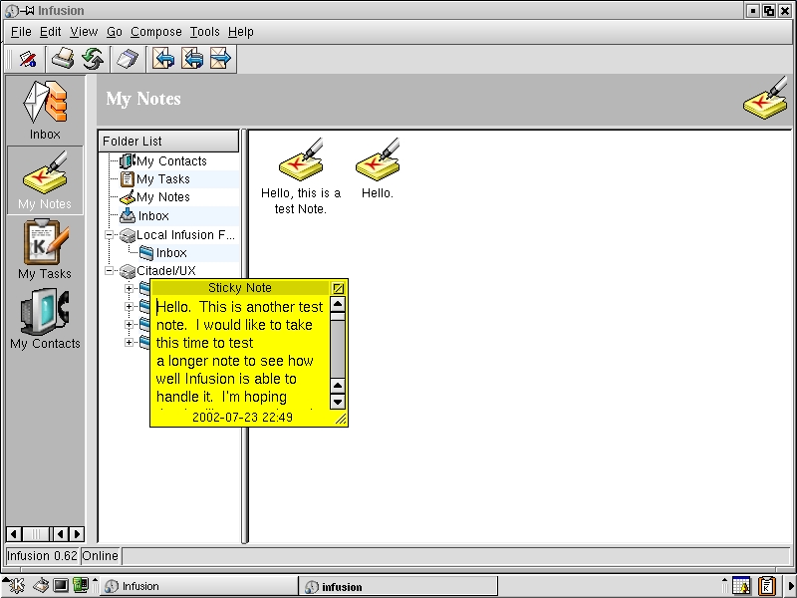Viewport: 797px width, 598px height.
Task: Open the Help menu
Action: 241,32
